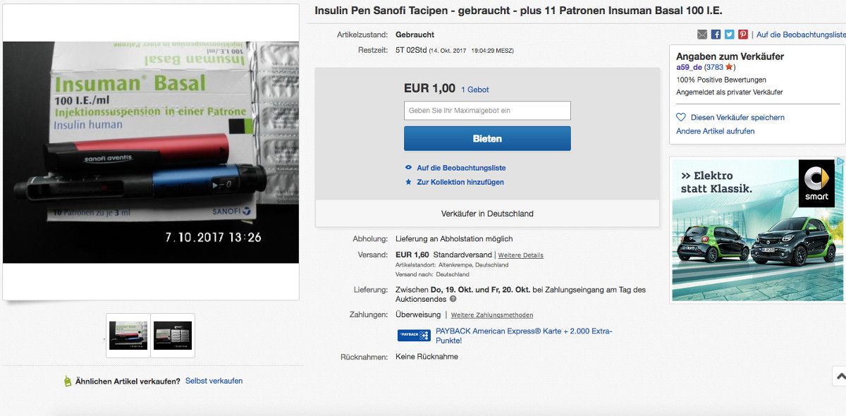Open the '1 Gebot' bid history link

pyautogui.click(x=474, y=90)
